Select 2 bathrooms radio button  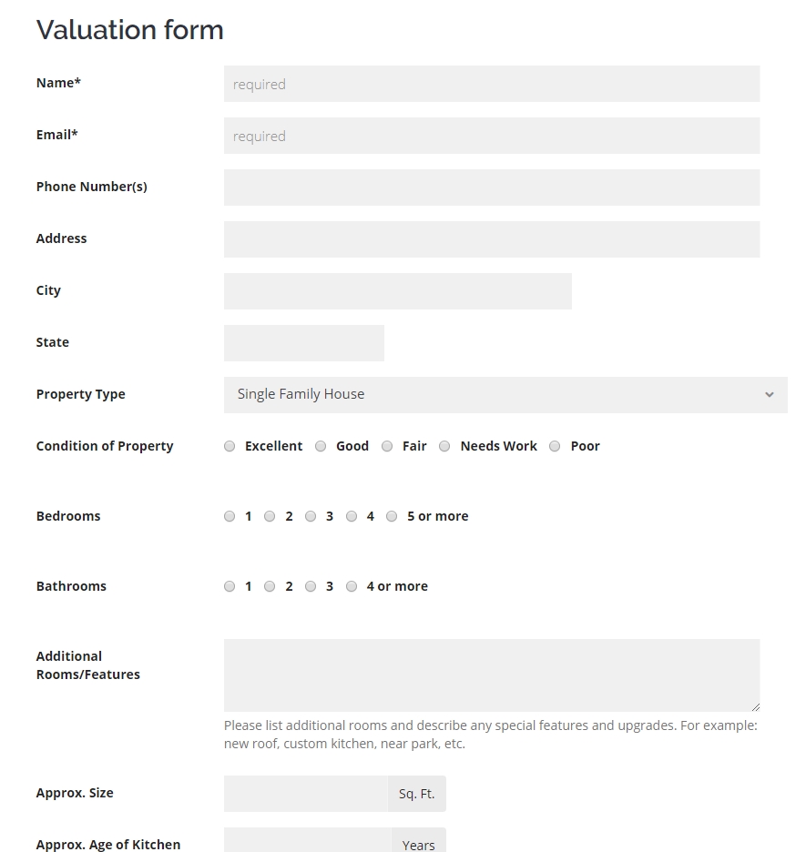coord(270,586)
